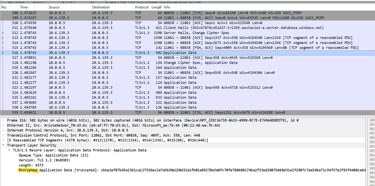
Task: Select packet 312 Server Hello row
Action: coord(187,33)
